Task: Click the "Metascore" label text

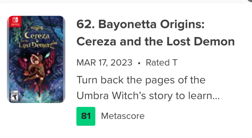Action: point(123,116)
